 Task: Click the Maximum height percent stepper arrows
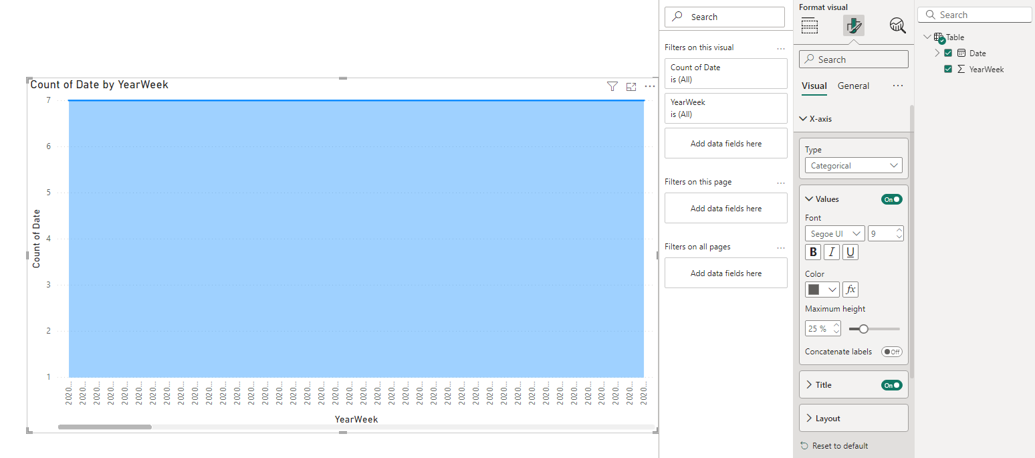tap(836, 329)
